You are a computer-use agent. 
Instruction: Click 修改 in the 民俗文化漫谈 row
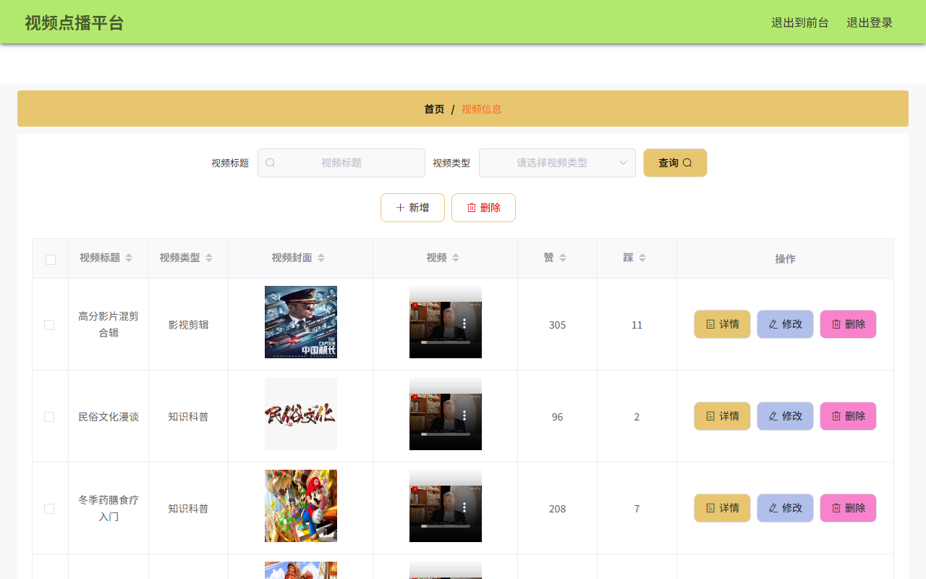[x=785, y=416]
